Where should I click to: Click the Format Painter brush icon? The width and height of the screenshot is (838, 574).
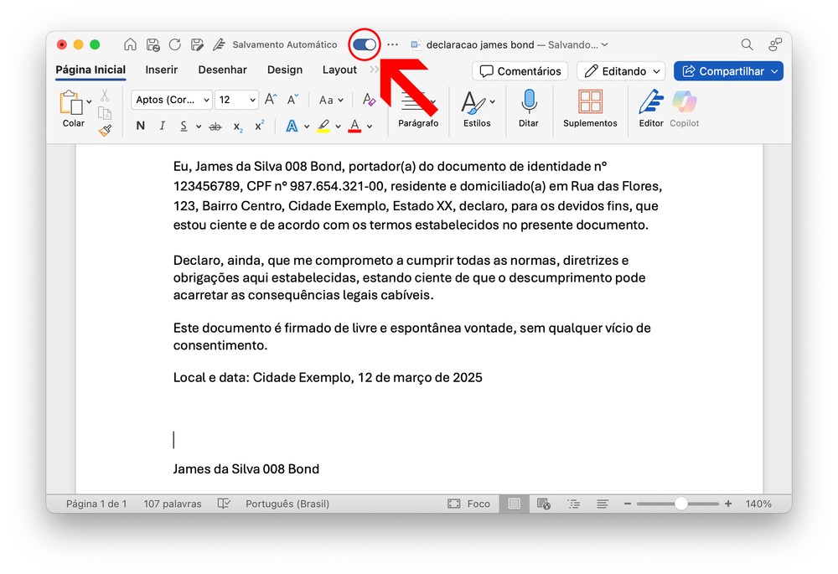click(105, 131)
